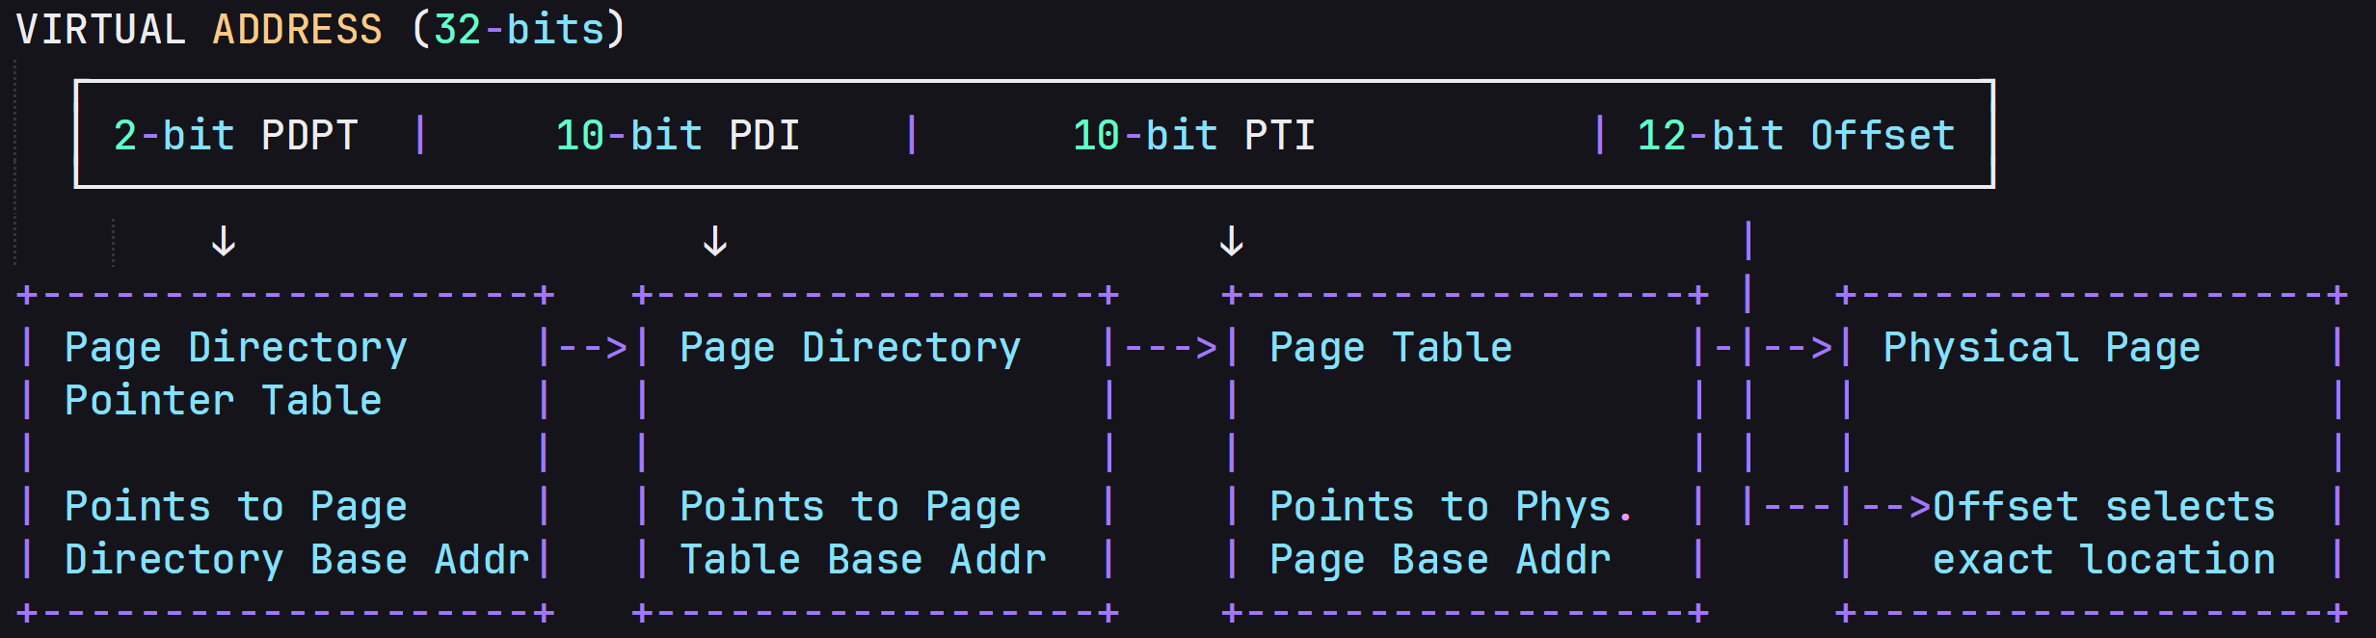Click the Physical Page label
2376x638 pixels.
(2042, 348)
